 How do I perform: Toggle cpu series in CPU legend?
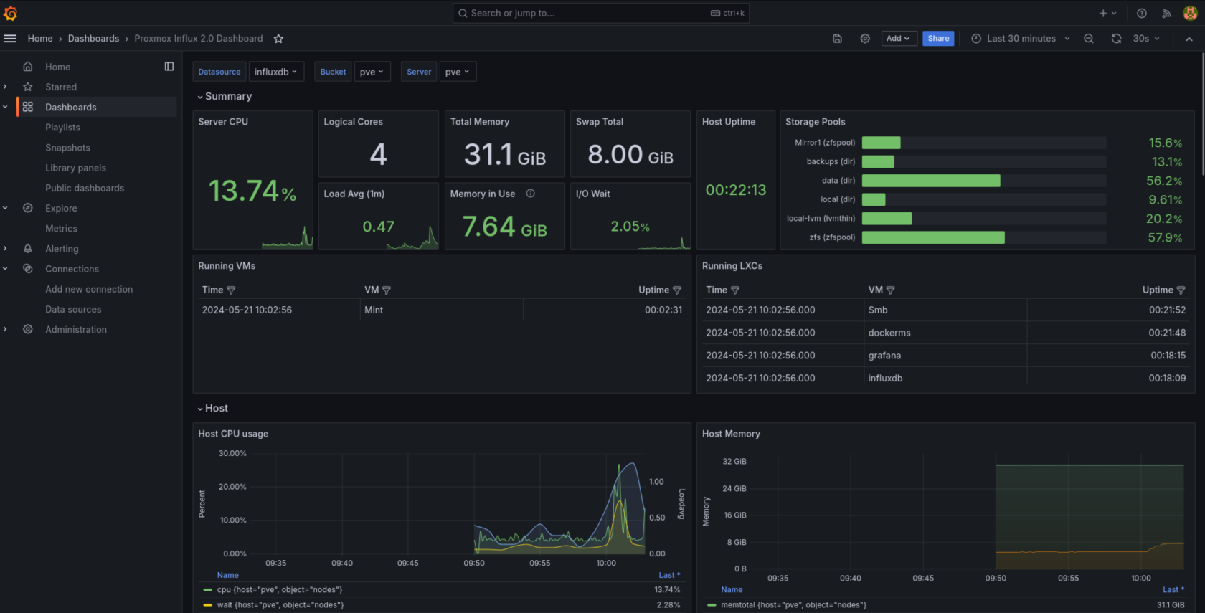click(279, 590)
